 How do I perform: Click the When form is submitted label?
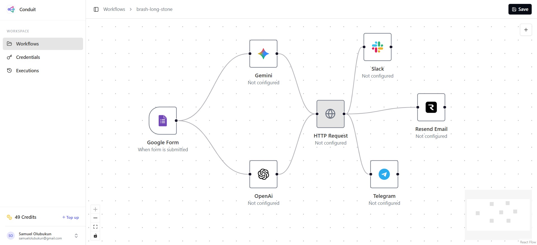[163, 150]
